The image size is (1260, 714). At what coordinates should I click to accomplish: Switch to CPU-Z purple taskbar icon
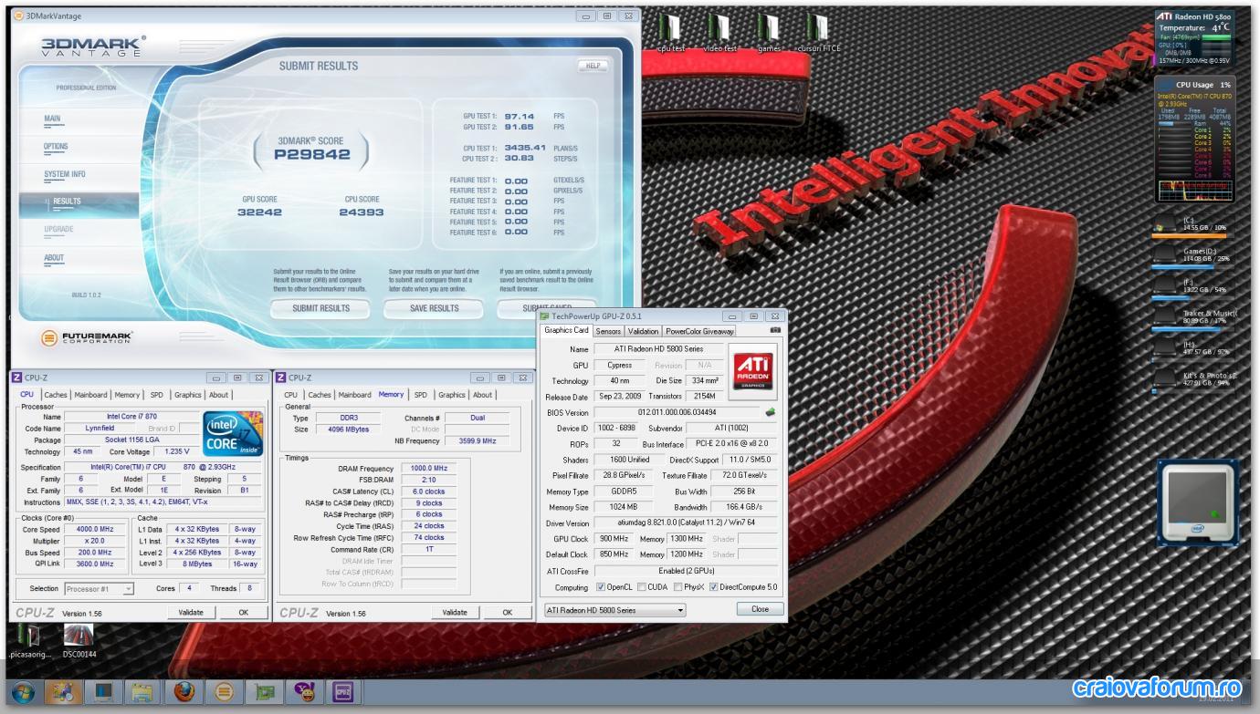click(343, 694)
